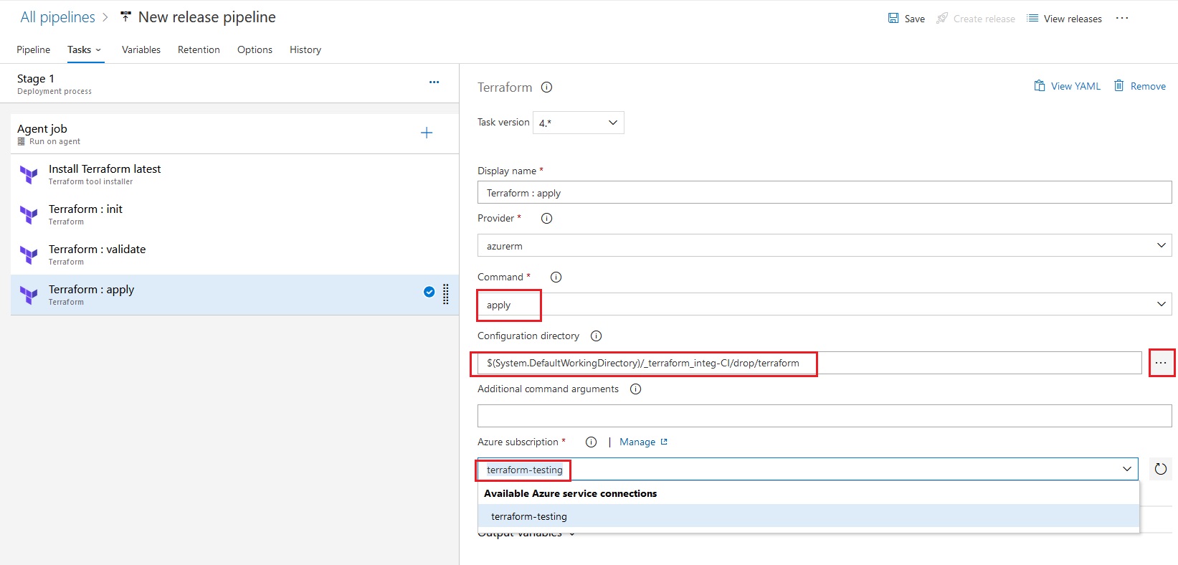Switch to the Variables tab
The height and width of the screenshot is (565, 1178).
pyautogui.click(x=141, y=49)
